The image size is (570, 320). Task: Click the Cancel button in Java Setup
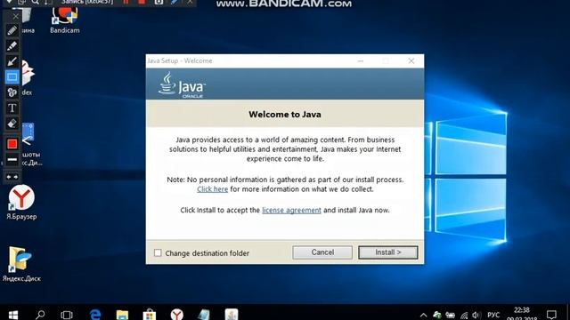coord(322,252)
